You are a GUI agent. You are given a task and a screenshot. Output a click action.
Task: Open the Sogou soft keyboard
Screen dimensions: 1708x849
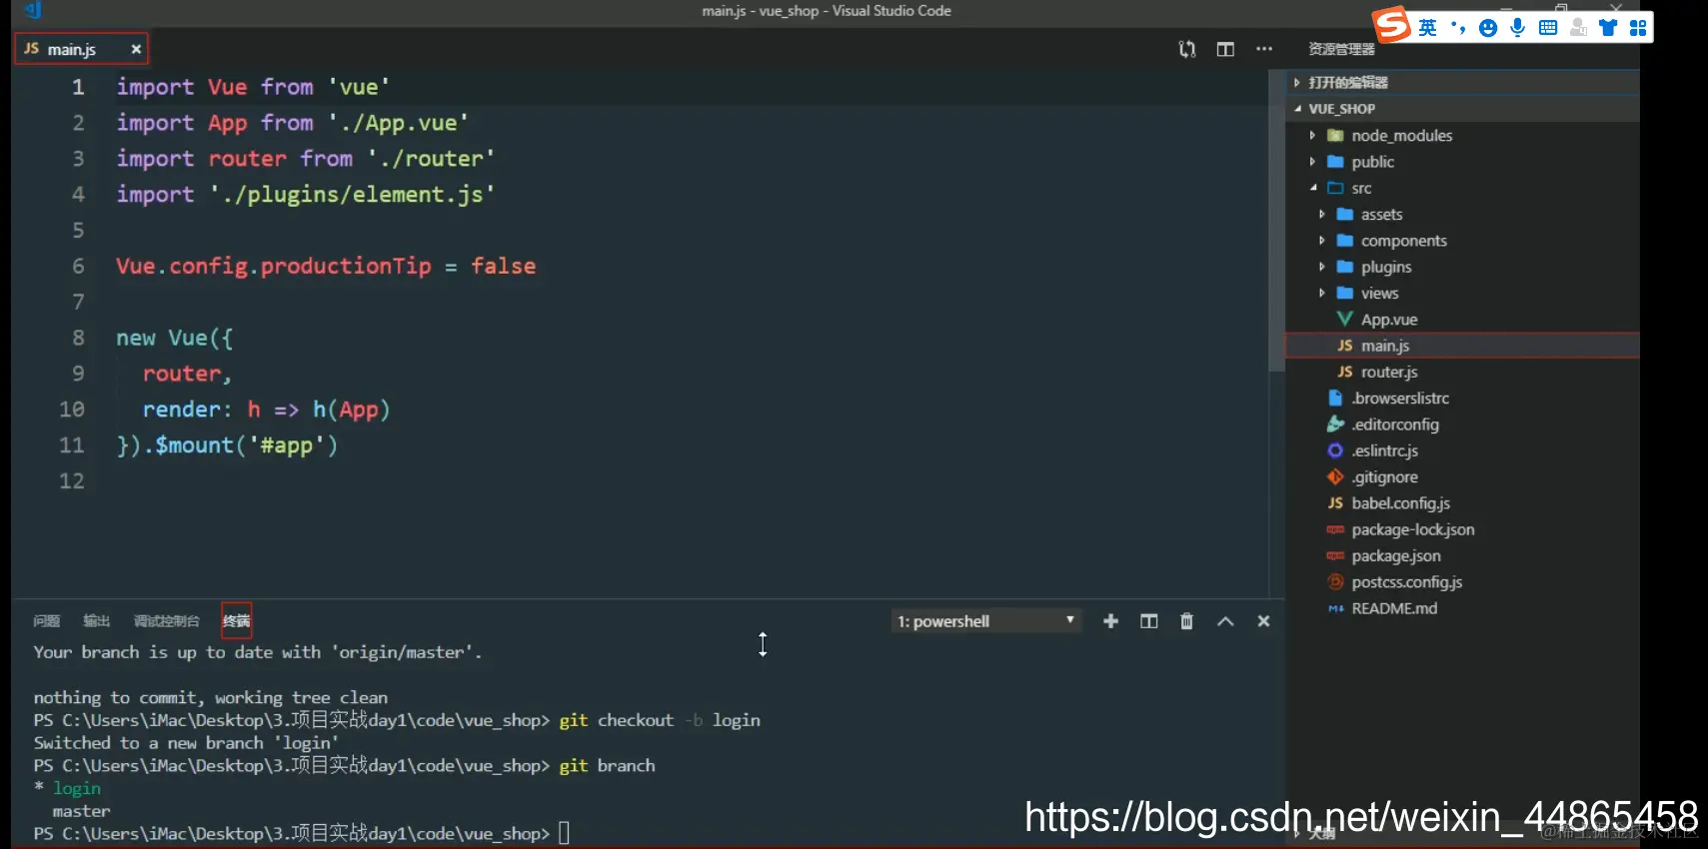click(x=1548, y=28)
